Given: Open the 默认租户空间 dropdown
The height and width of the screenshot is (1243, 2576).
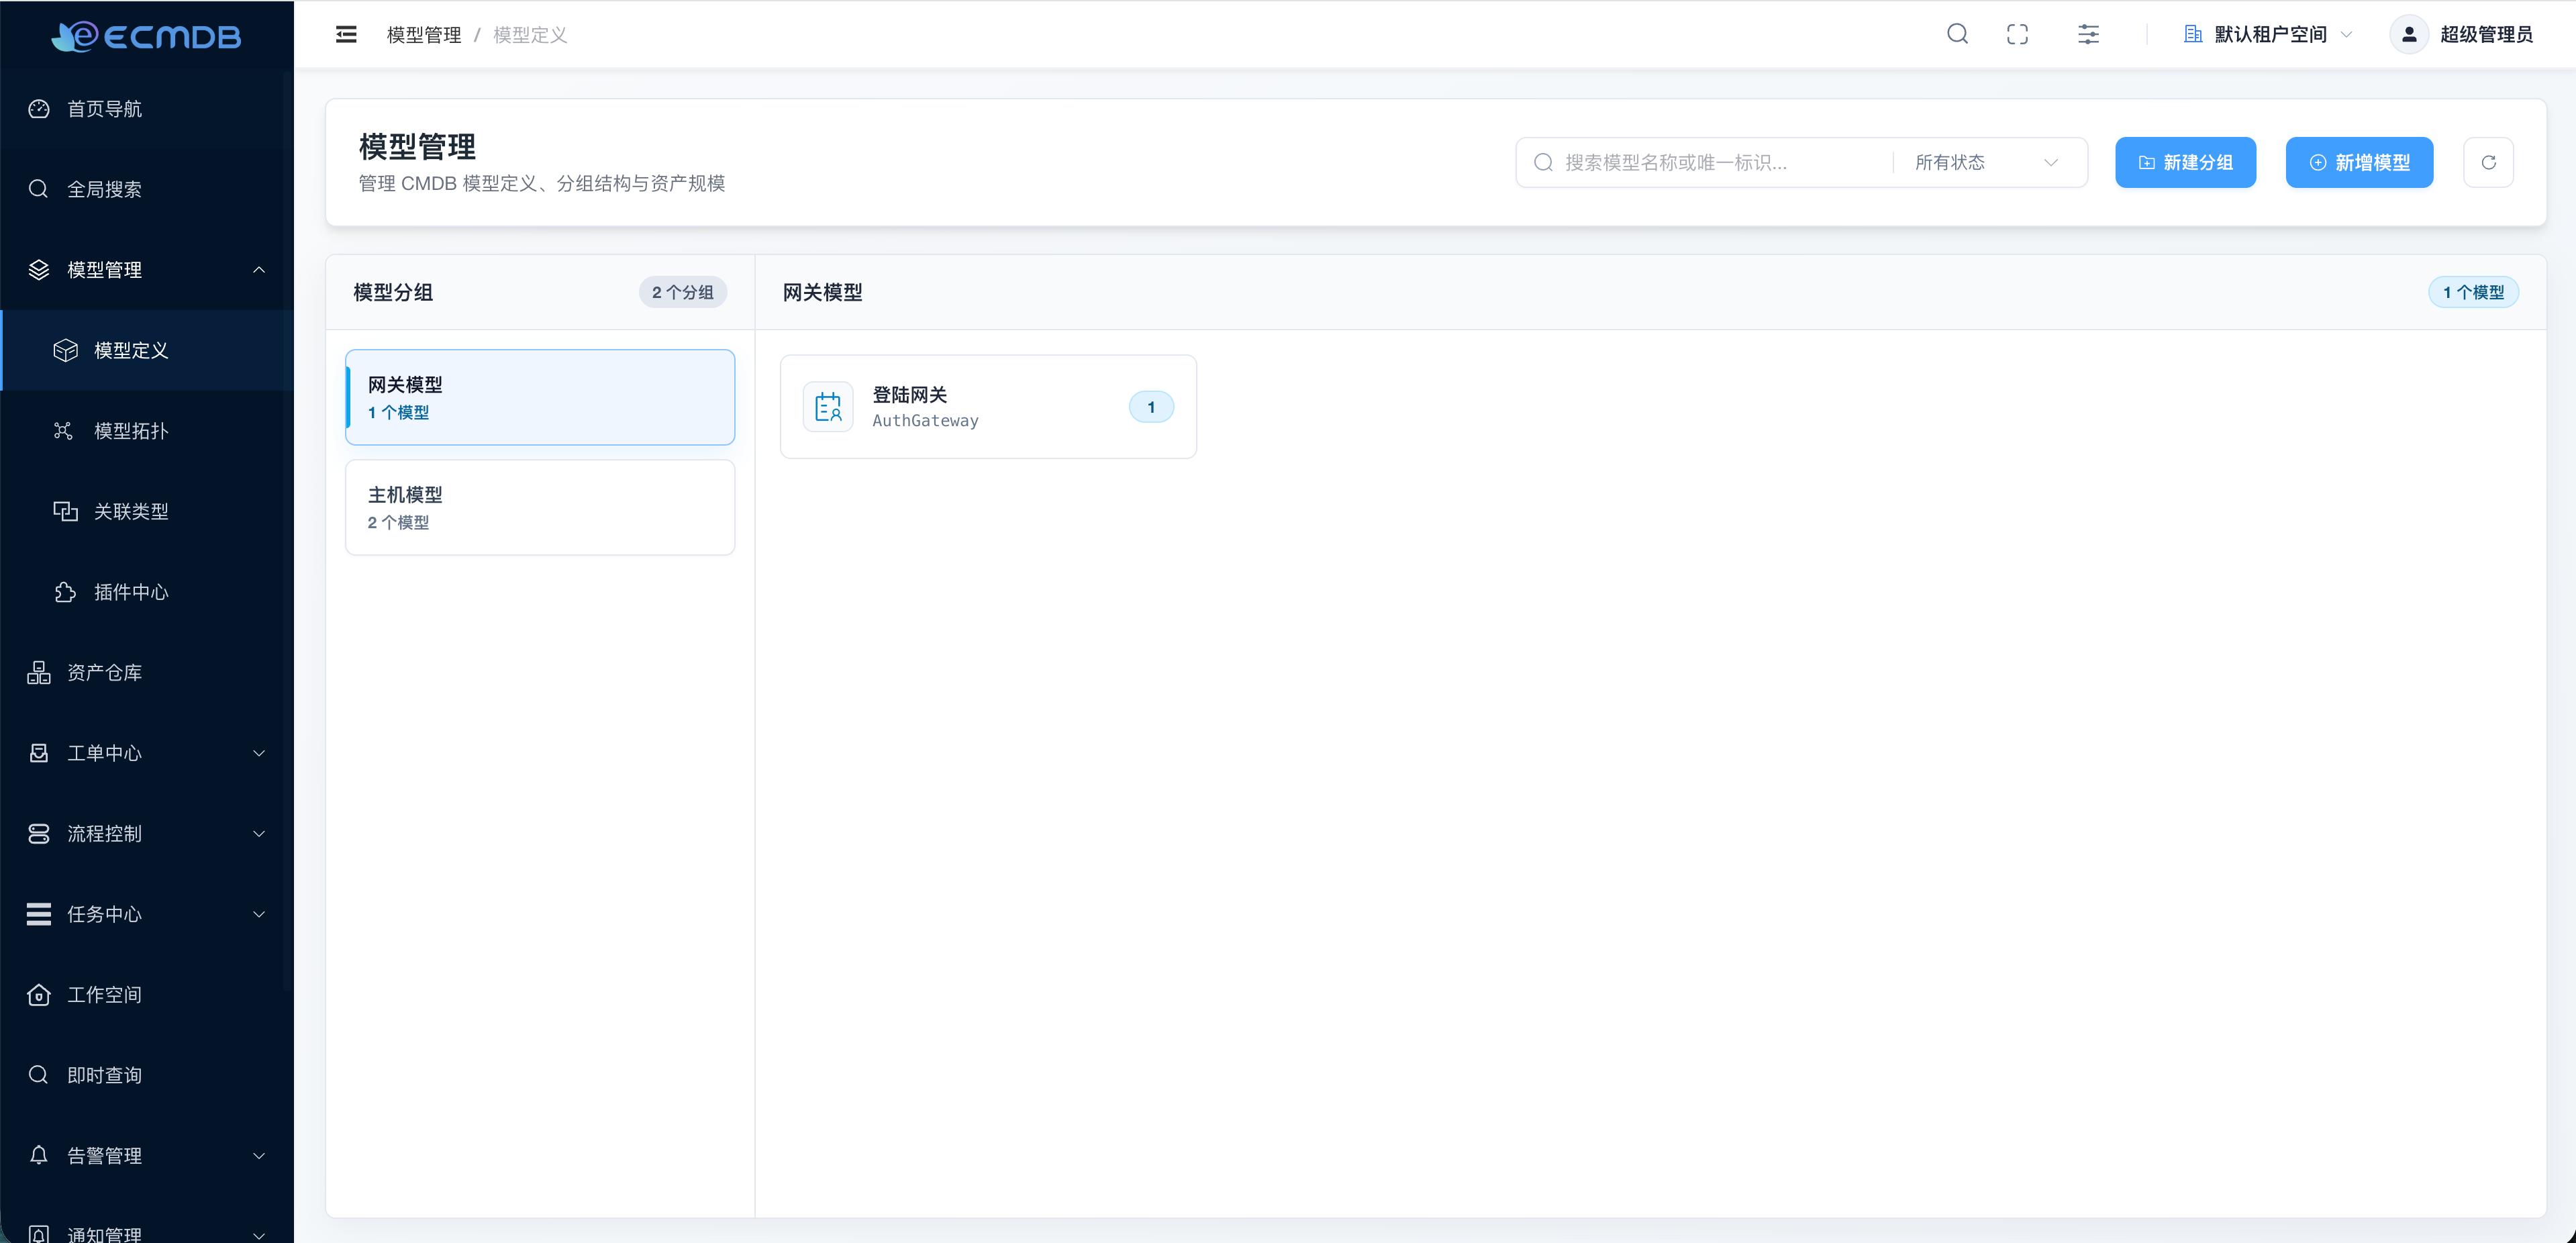Looking at the screenshot, I should click(2268, 34).
